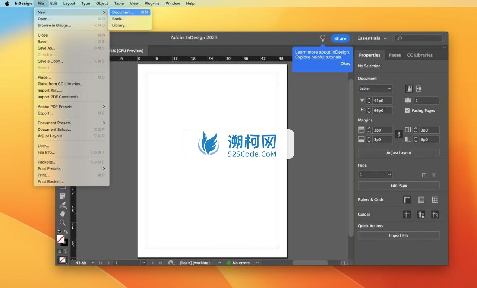Choose Library... from New submenu
Viewport: 477px width, 288px height.
(130, 25)
